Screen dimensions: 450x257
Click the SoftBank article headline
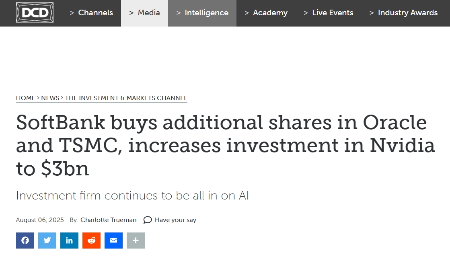tap(225, 145)
